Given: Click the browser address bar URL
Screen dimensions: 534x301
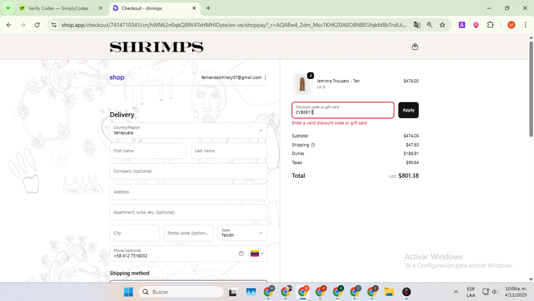Looking at the screenshot, I should [x=234, y=25].
